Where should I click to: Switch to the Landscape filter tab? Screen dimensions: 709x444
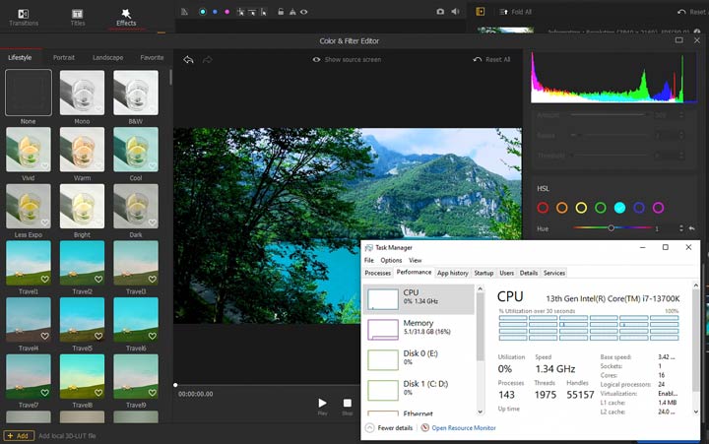(107, 57)
